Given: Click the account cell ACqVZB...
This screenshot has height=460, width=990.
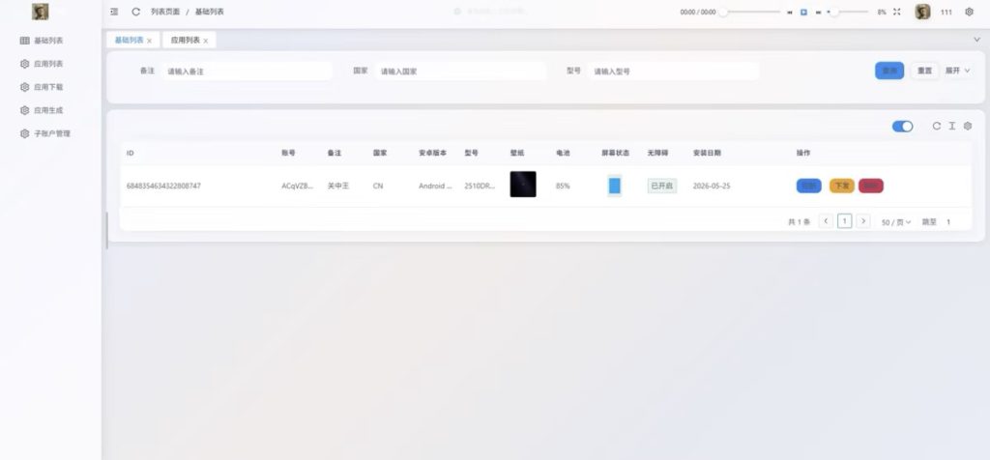Looking at the screenshot, I should (298, 187).
